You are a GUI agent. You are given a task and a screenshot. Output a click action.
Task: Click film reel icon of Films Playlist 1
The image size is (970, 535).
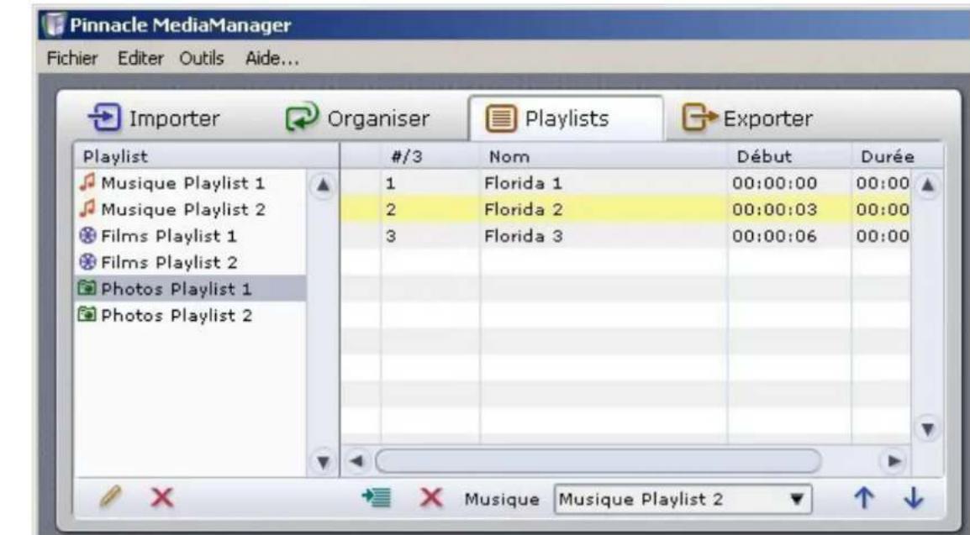[x=88, y=235]
